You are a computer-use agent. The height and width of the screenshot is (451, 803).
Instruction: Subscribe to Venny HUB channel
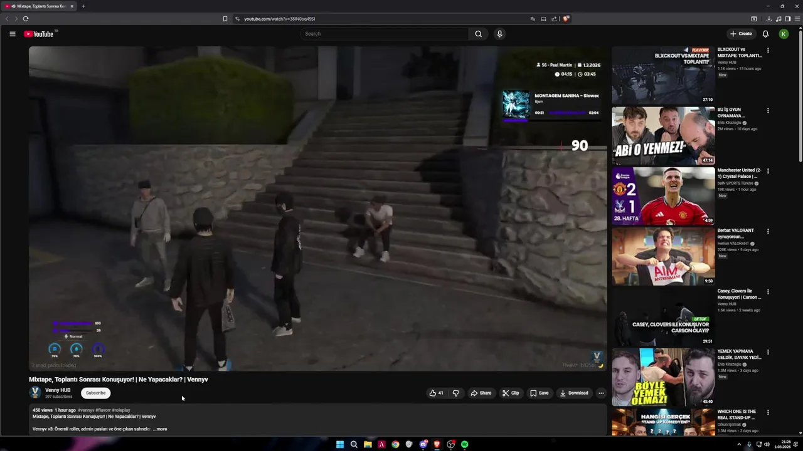[x=95, y=393]
